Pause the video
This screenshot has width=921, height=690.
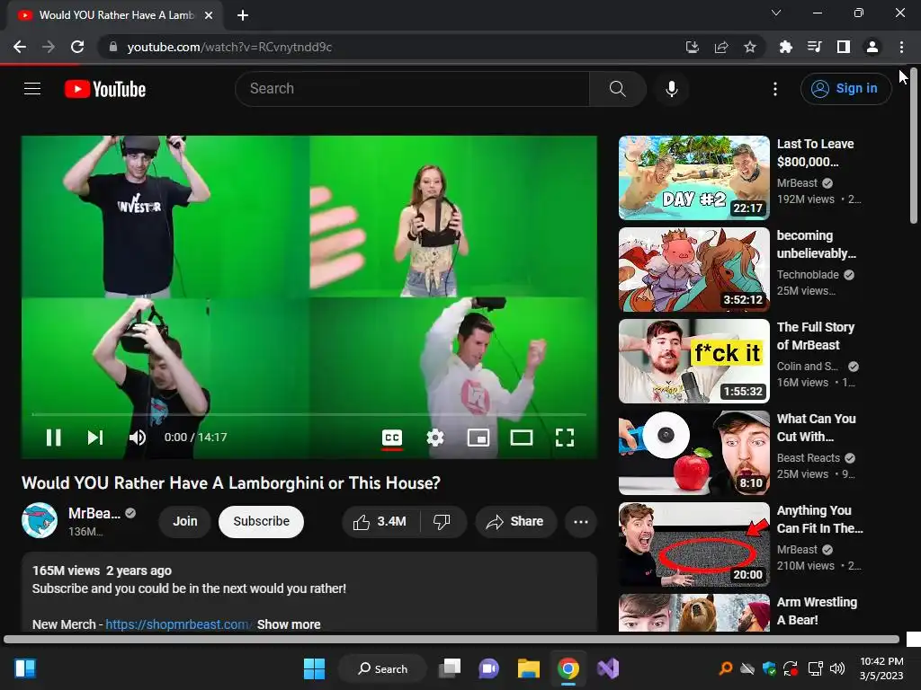pyautogui.click(x=53, y=438)
